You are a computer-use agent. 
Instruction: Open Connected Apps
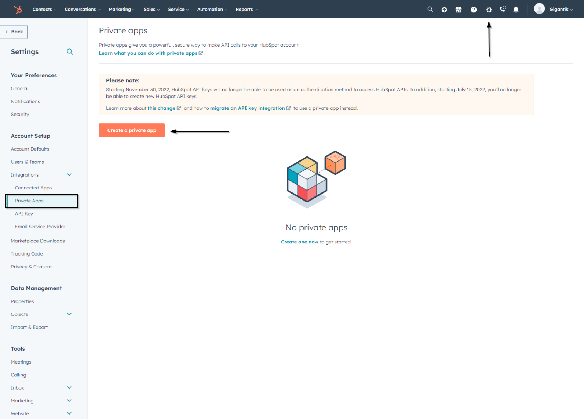coord(33,188)
